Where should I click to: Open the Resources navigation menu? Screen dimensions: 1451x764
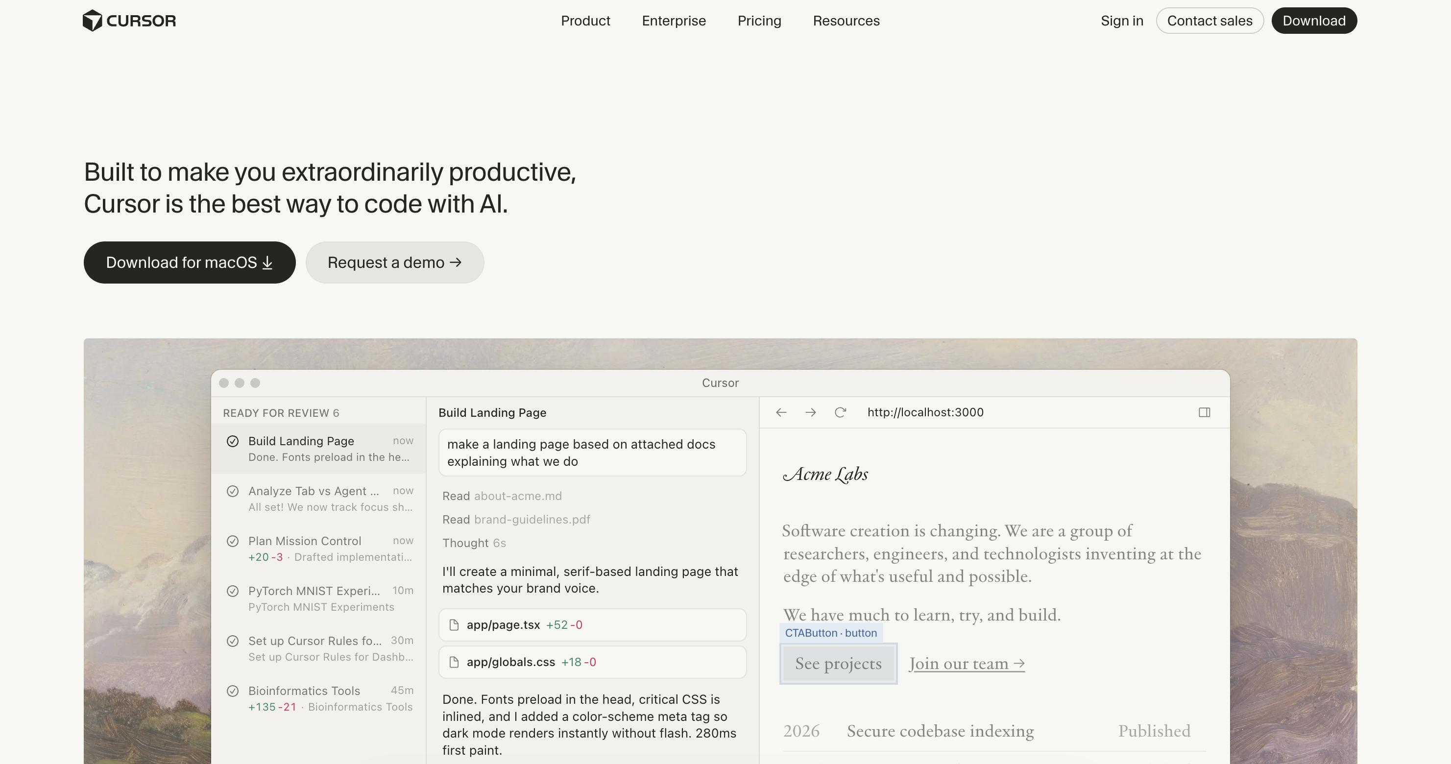[x=846, y=21]
